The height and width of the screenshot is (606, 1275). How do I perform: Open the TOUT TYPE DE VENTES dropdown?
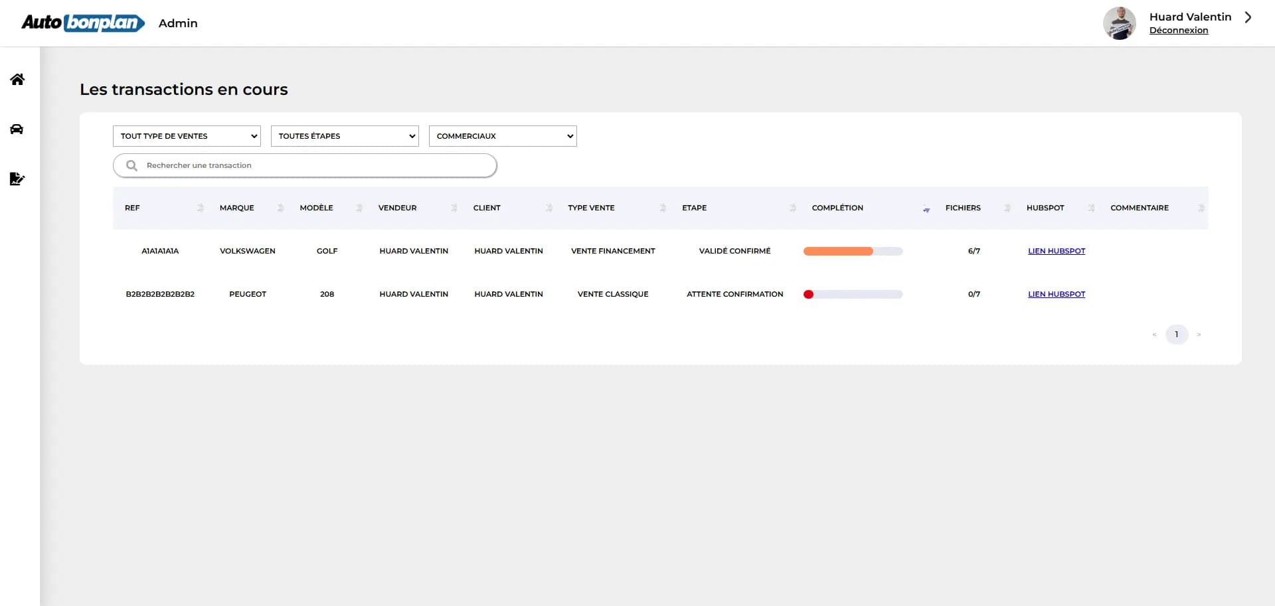point(186,136)
